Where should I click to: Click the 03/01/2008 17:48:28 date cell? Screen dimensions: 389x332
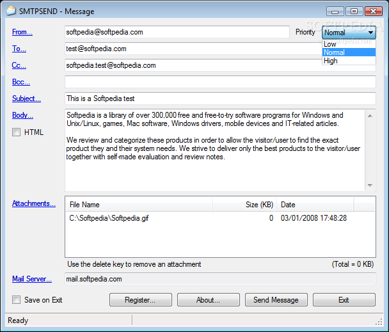314,218
